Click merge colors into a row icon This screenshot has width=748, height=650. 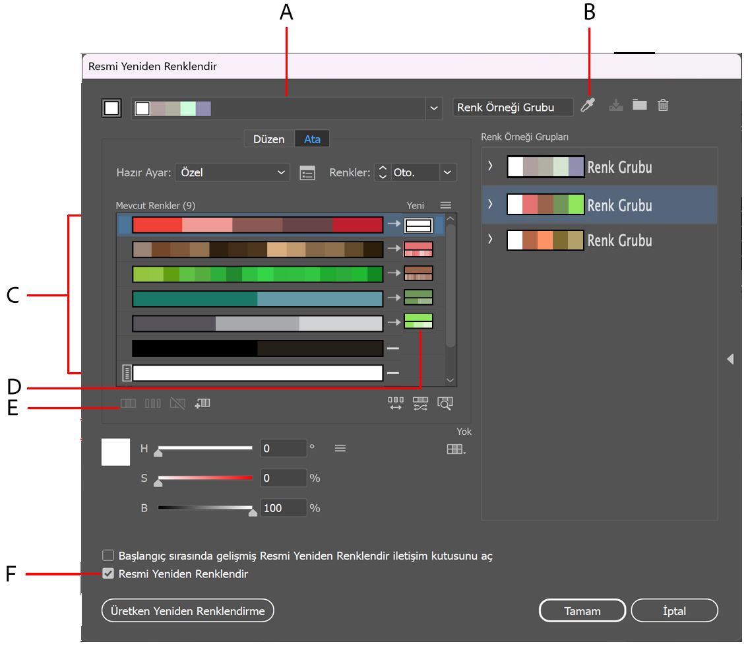pyautogui.click(x=128, y=404)
